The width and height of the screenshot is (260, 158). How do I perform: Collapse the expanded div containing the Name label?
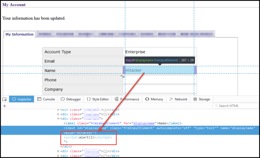(x=58, y=119)
